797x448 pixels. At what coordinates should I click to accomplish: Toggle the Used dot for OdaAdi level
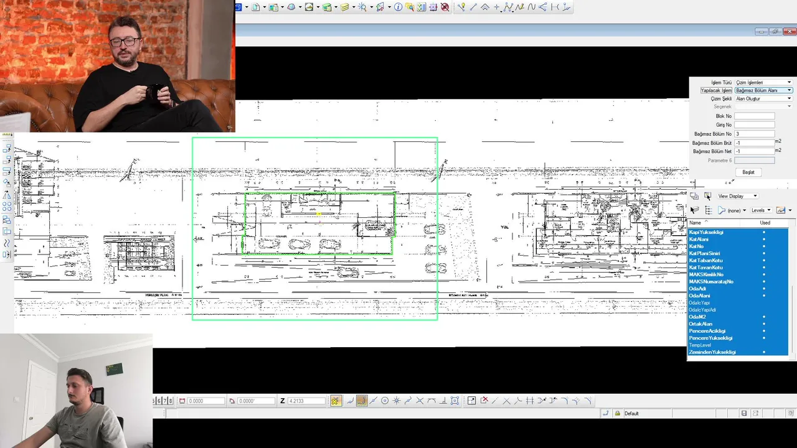click(x=764, y=289)
